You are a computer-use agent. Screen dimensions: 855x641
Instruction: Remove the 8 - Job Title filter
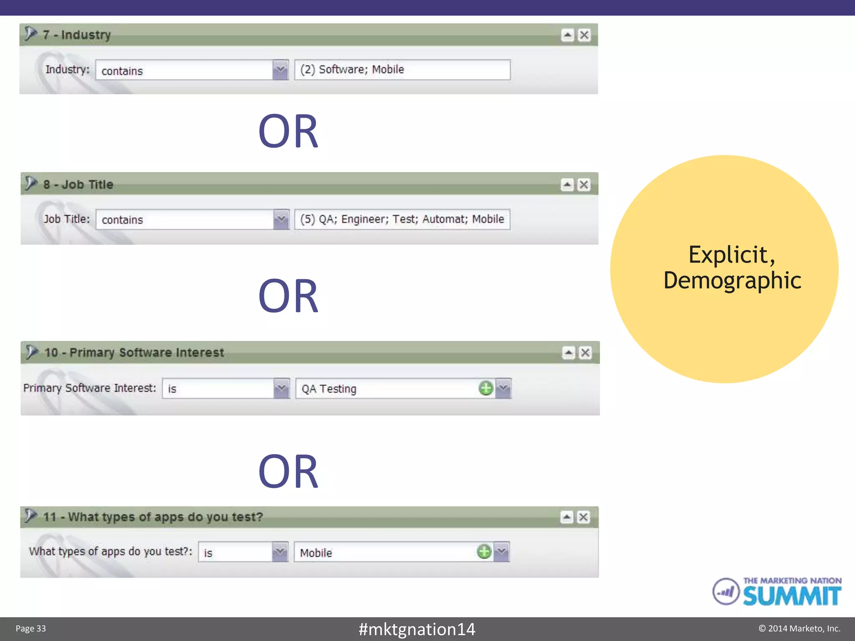[584, 184]
